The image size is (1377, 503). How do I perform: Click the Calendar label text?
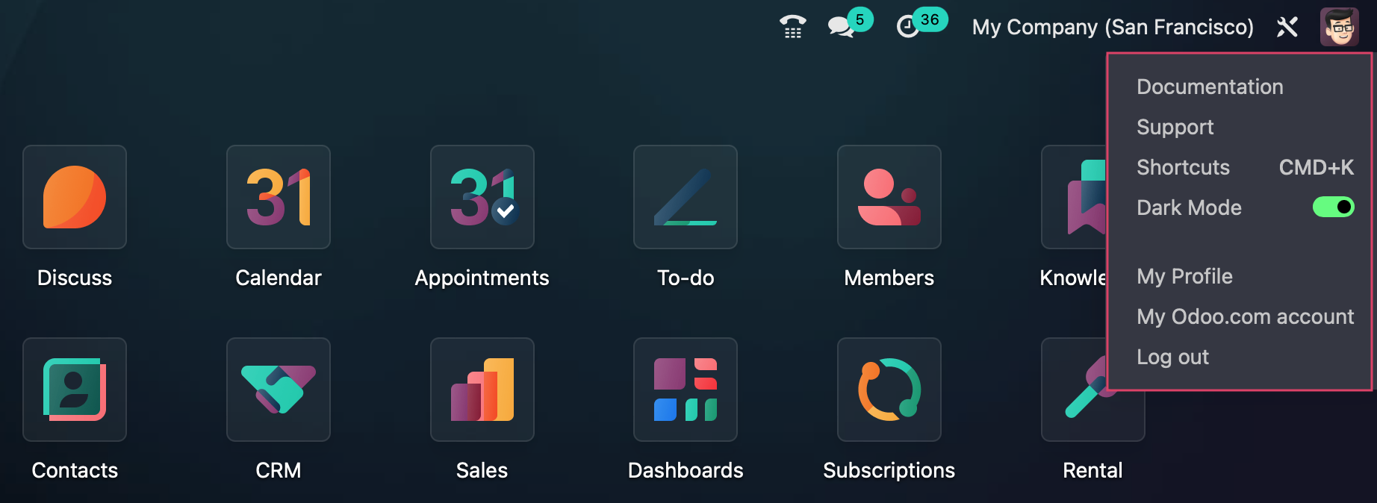pos(279,278)
